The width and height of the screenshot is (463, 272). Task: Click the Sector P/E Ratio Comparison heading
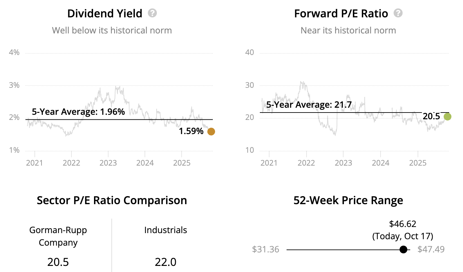pos(112,200)
